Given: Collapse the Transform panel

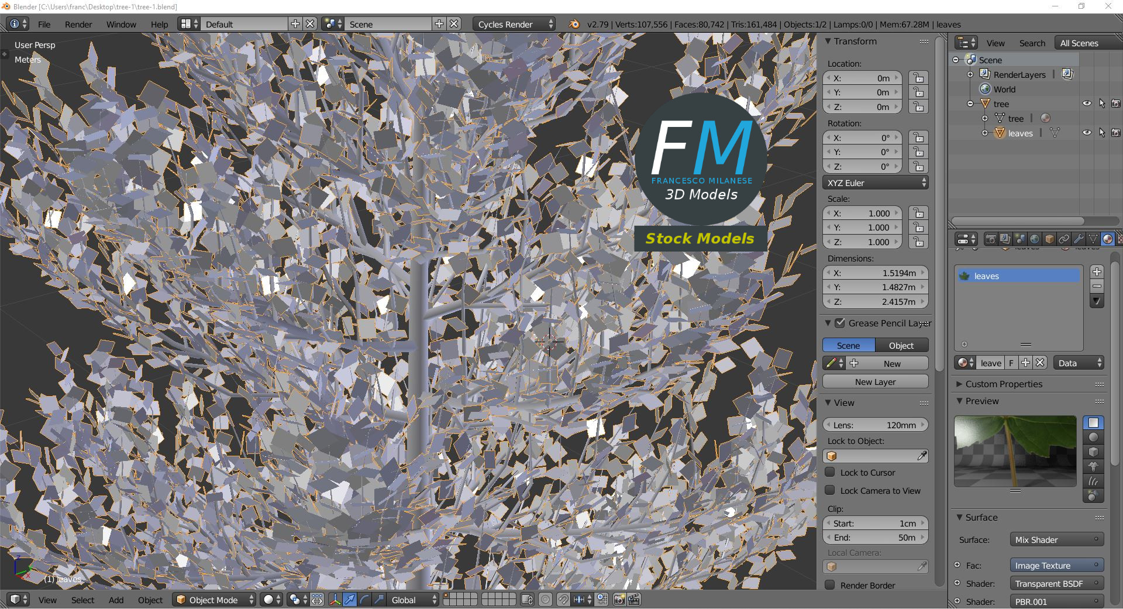Looking at the screenshot, I should coord(828,41).
